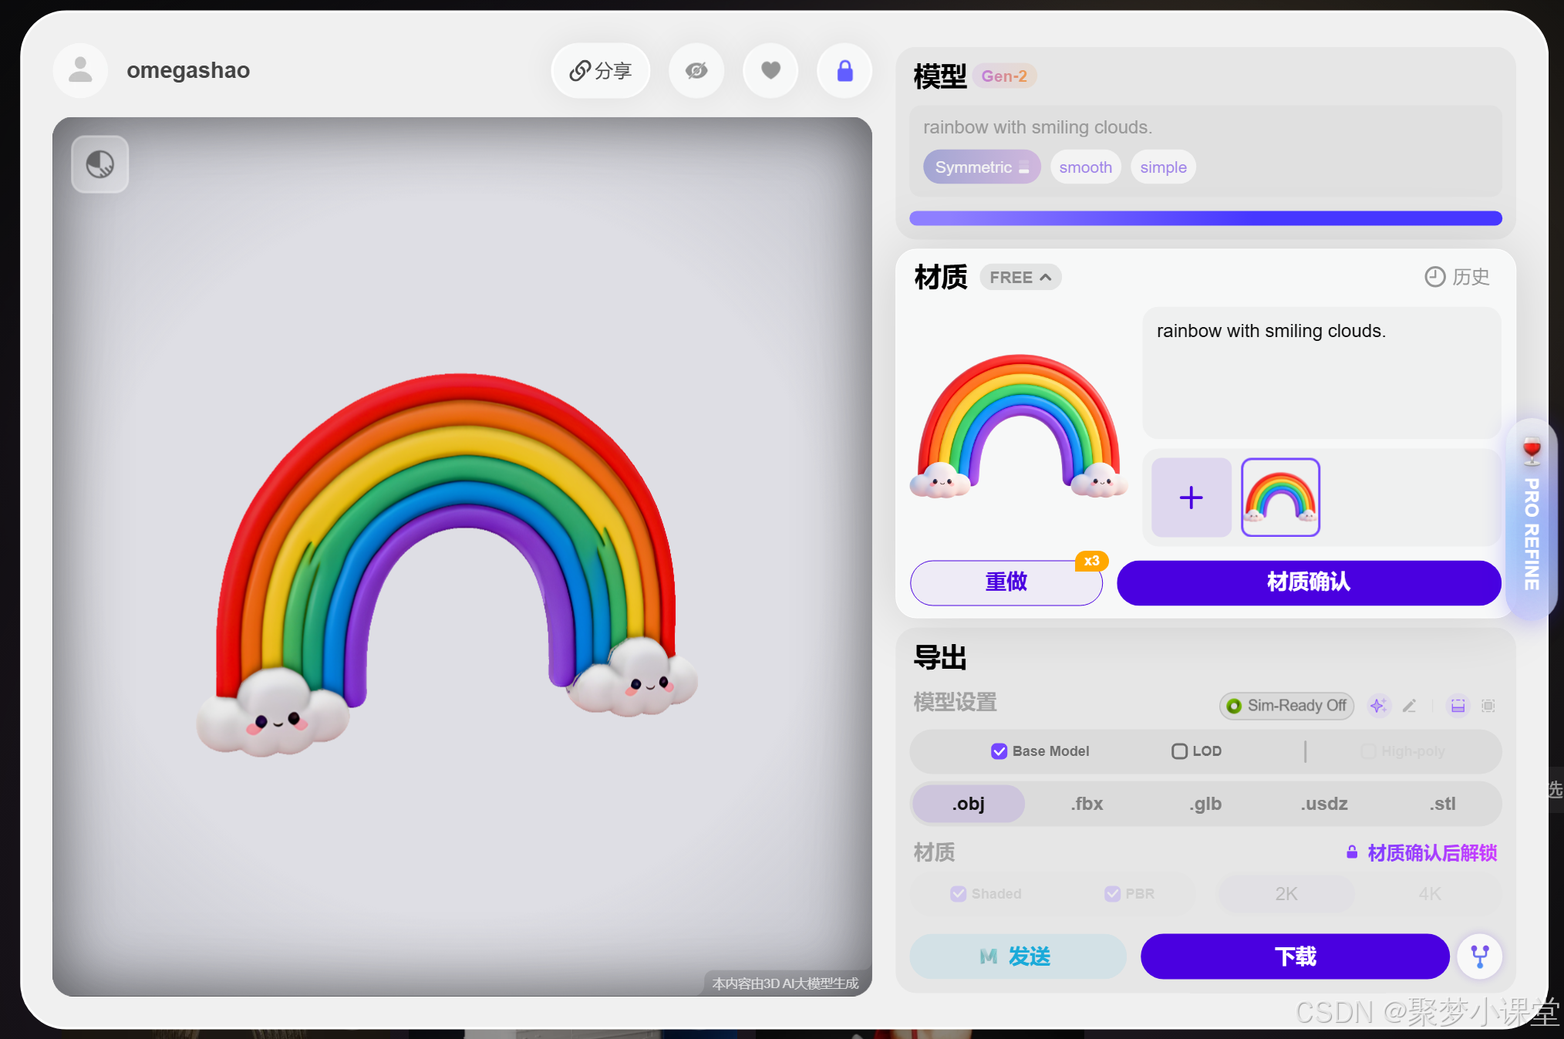Click the 材质确认 confirm material button
The height and width of the screenshot is (1039, 1564).
pyautogui.click(x=1308, y=582)
